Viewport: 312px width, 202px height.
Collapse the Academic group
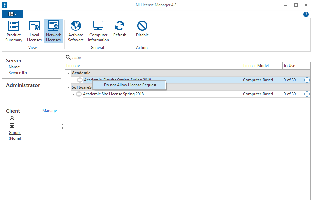[69, 73]
